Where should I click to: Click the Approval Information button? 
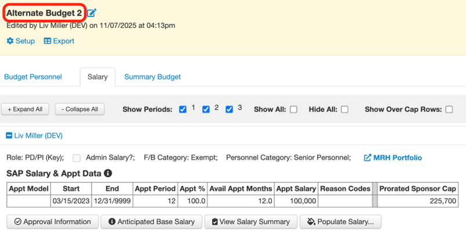pos(52,221)
